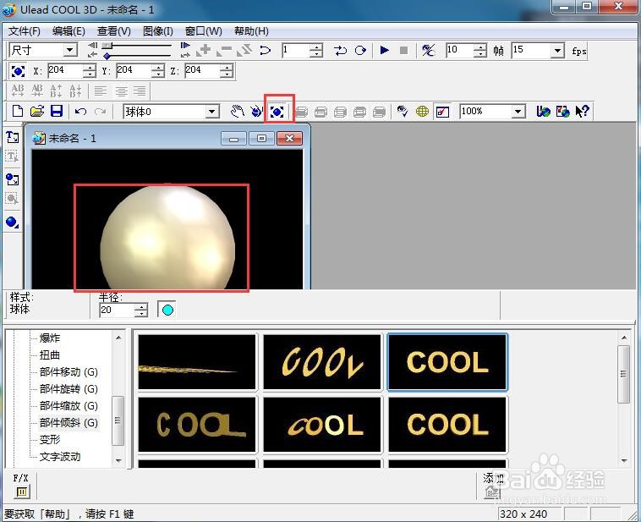641x522 pixels.
Task: Click the reverse key frame curved arrow icon
Action: coord(266,50)
